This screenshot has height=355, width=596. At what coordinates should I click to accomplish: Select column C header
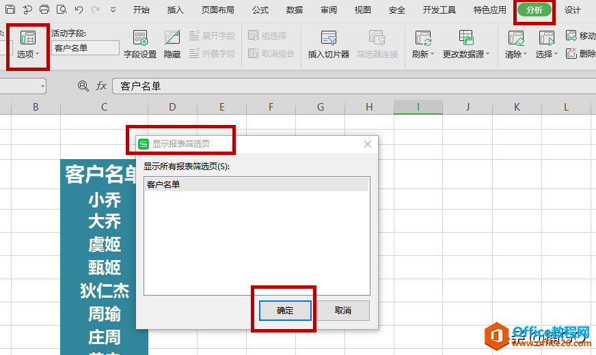[x=104, y=107]
